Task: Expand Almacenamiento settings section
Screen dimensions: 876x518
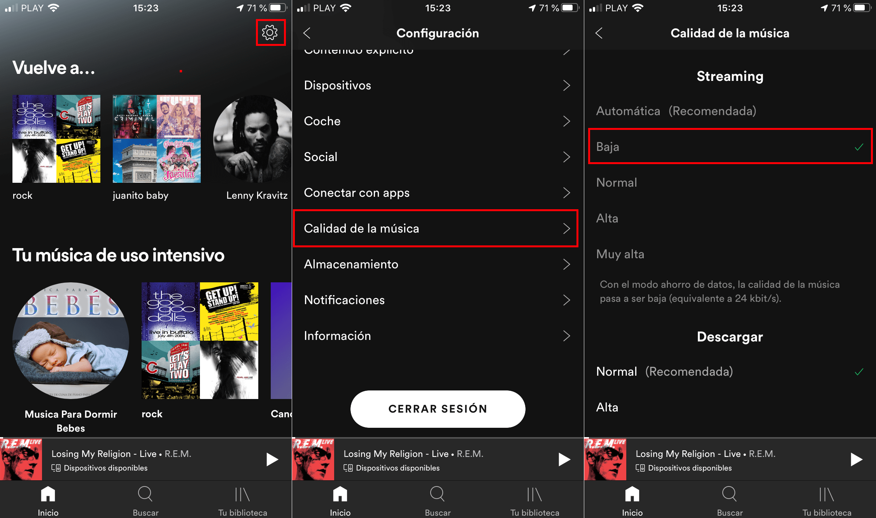Action: [438, 264]
